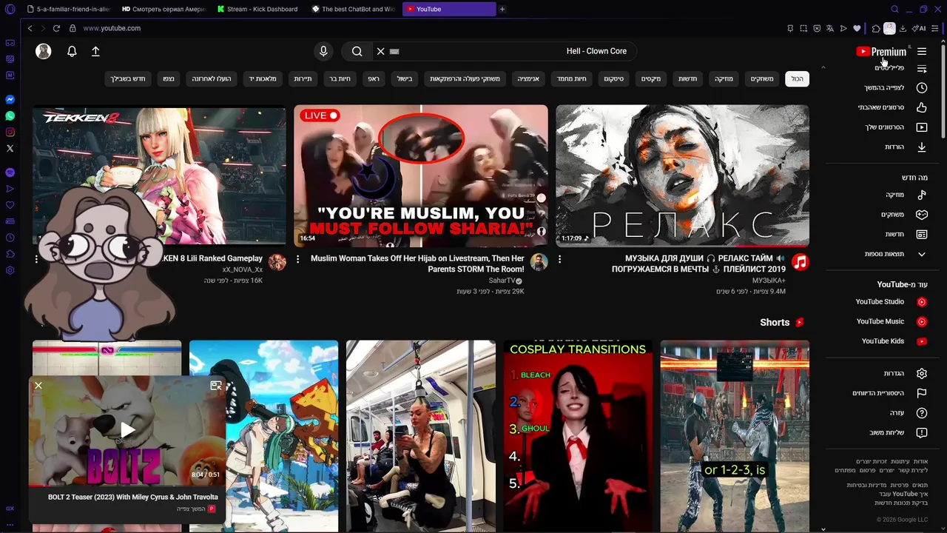Image resolution: width=947 pixels, height=533 pixels.
Task: Open the РЕЛАКС music video thumbnail
Action: coord(682,175)
